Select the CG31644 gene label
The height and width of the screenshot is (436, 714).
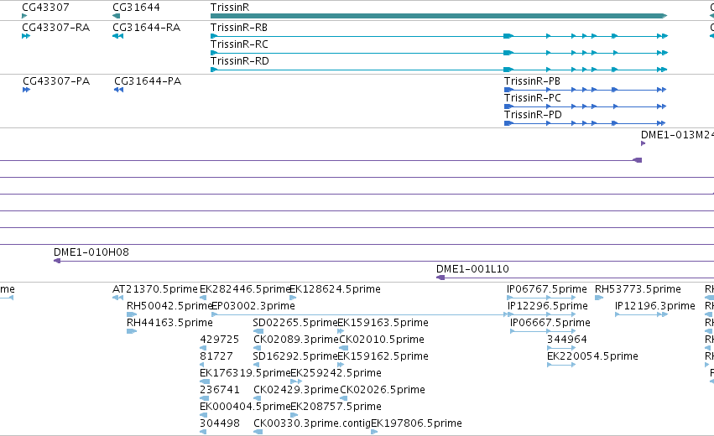coord(136,8)
